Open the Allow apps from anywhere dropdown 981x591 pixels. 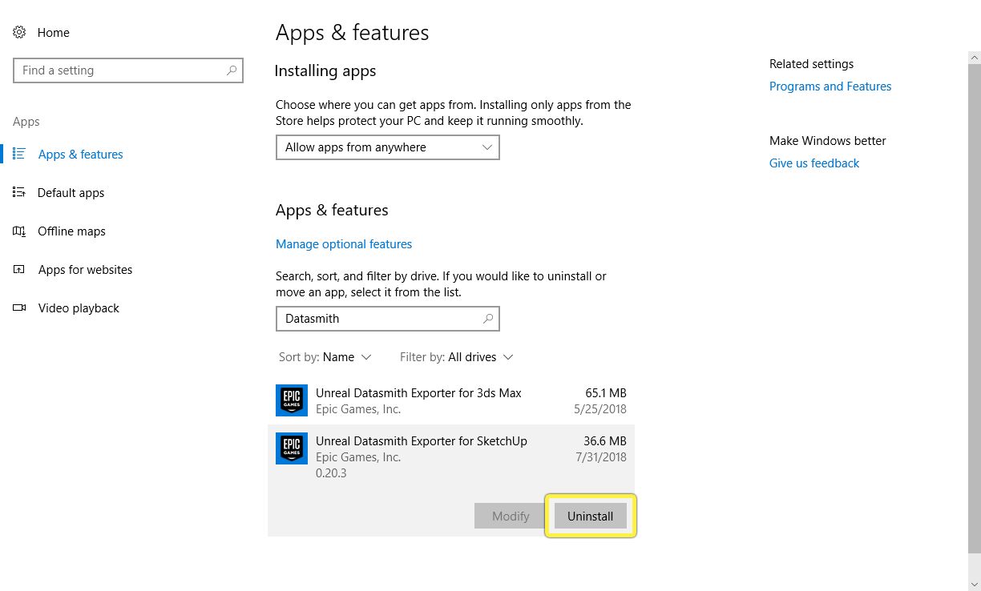point(387,147)
